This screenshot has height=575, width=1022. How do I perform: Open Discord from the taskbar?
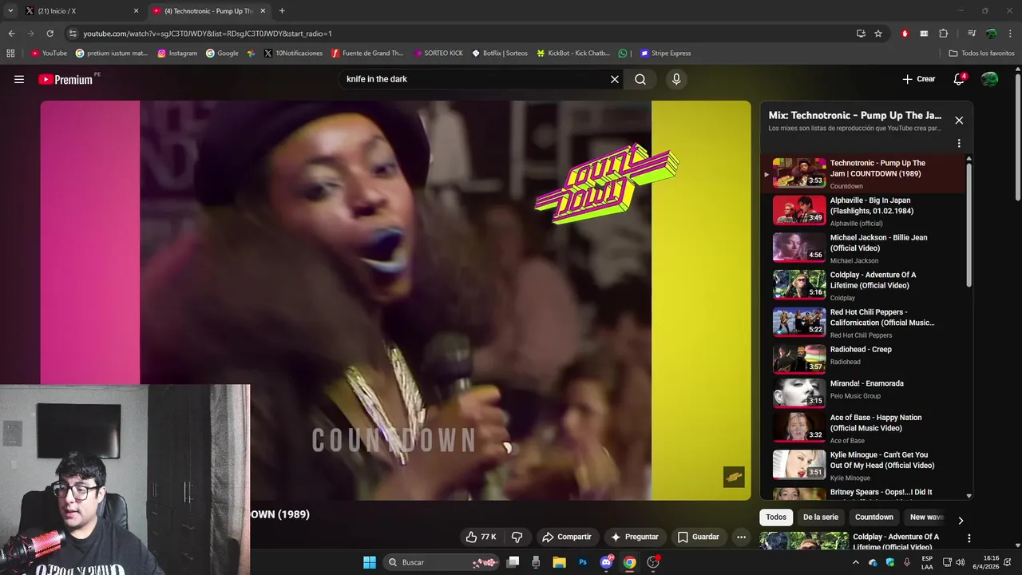pos(607,562)
